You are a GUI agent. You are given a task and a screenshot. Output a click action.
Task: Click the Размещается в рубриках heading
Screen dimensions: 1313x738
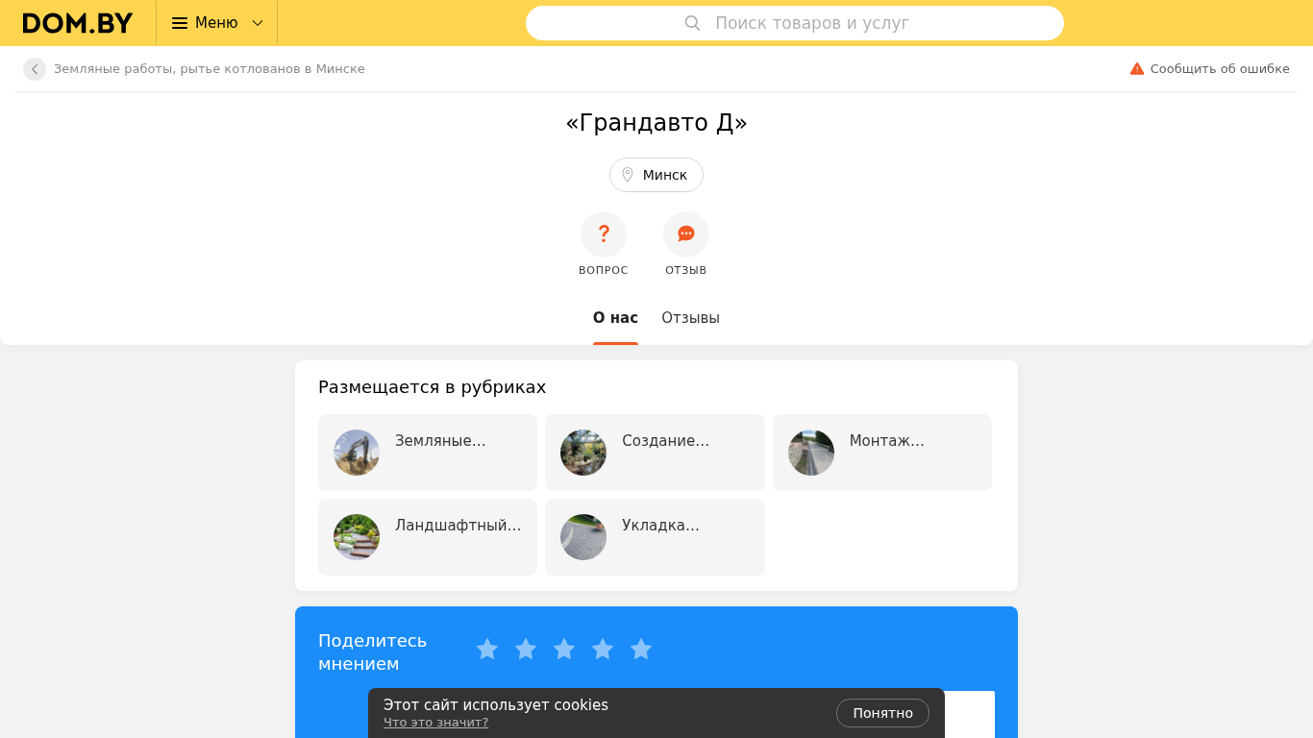pos(432,387)
